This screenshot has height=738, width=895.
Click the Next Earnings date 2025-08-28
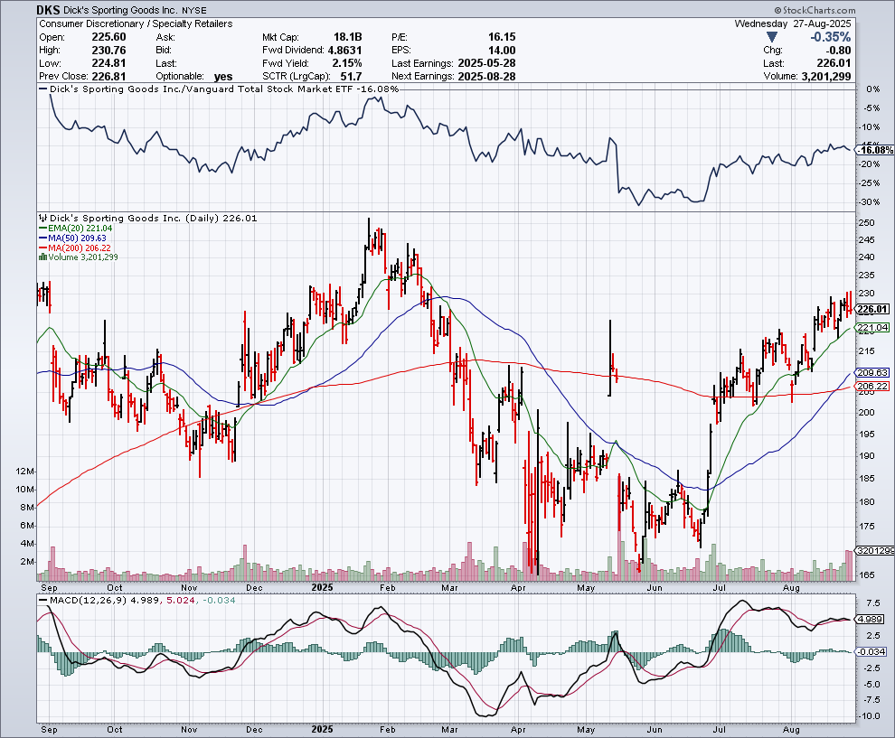click(x=486, y=77)
